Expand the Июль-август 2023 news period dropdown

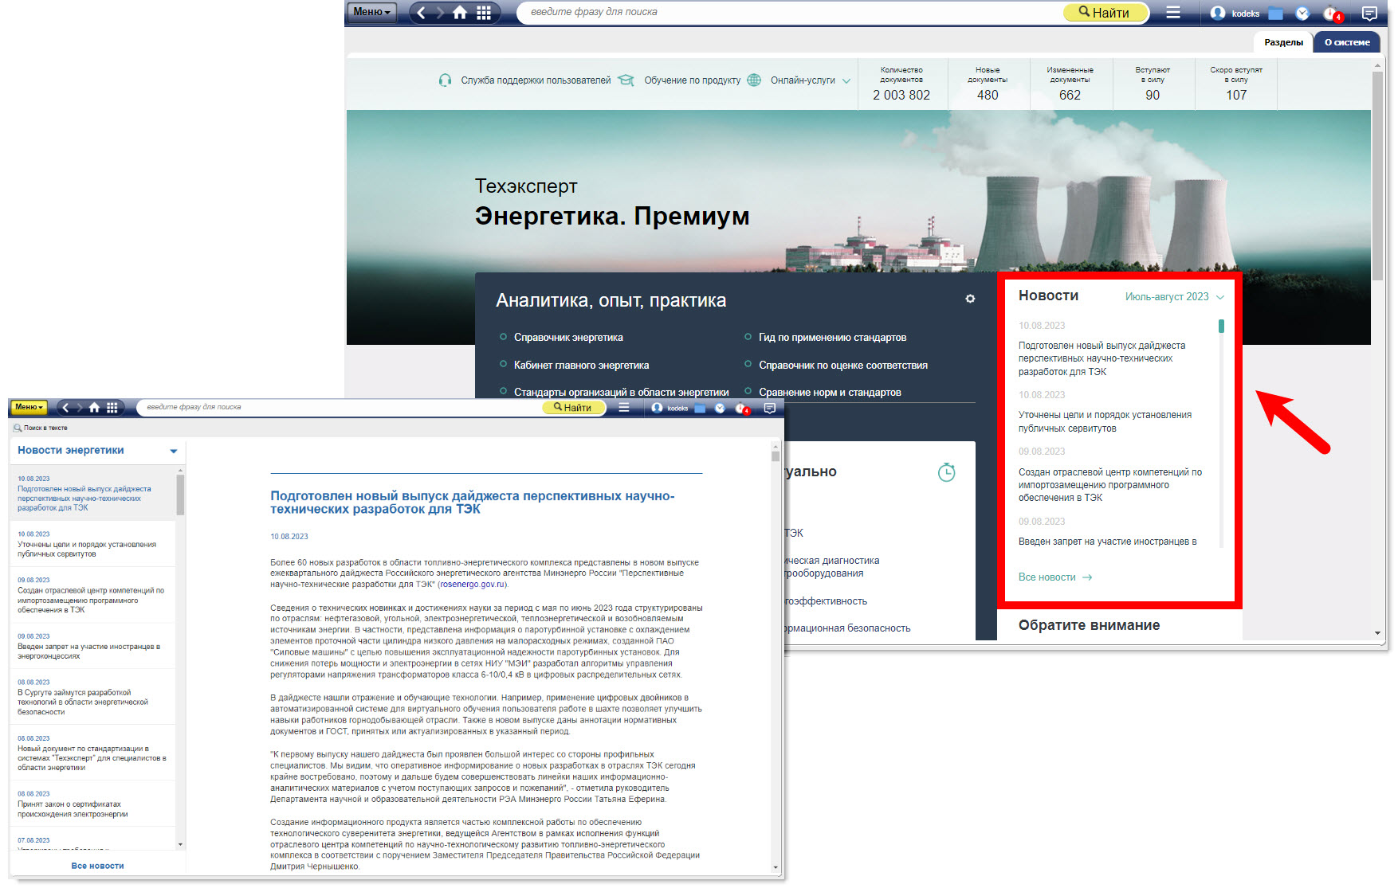pos(1174,297)
